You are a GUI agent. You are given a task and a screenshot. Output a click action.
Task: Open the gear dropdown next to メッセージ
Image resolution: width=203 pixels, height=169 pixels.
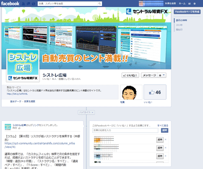click(x=162, y=75)
